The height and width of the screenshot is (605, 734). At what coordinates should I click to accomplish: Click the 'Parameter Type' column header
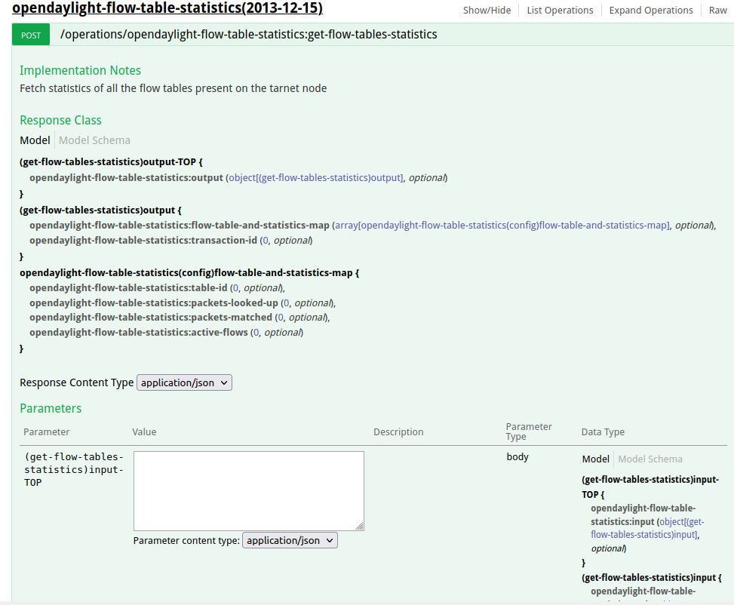click(x=529, y=431)
